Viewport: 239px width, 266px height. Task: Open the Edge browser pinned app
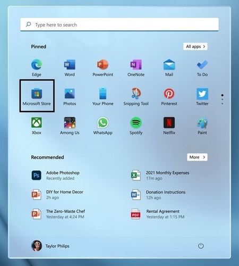pos(37,68)
